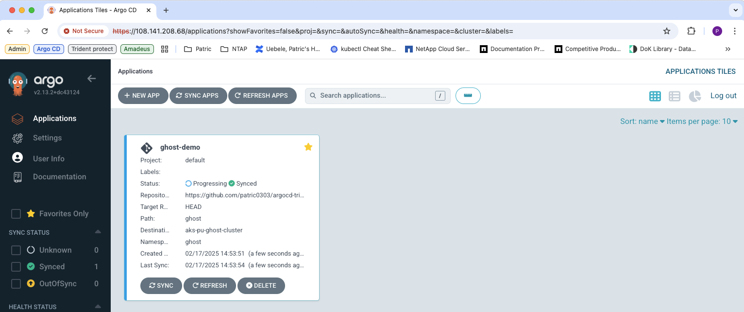Open Settings in the sidebar
Image resolution: width=744 pixels, height=312 pixels.
coord(47,138)
